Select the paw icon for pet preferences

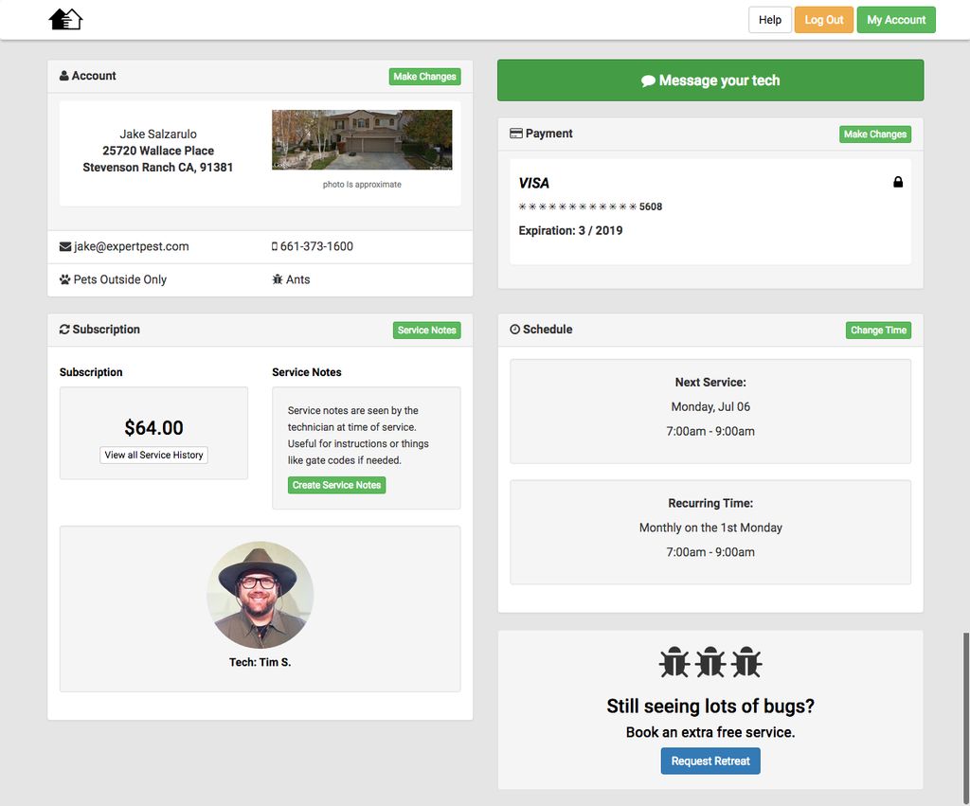[x=64, y=279]
